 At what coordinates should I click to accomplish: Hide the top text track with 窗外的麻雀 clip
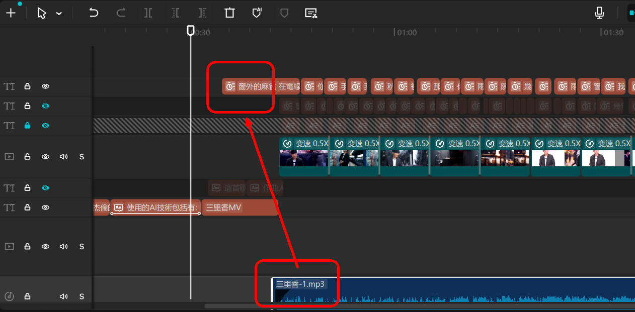coord(45,86)
